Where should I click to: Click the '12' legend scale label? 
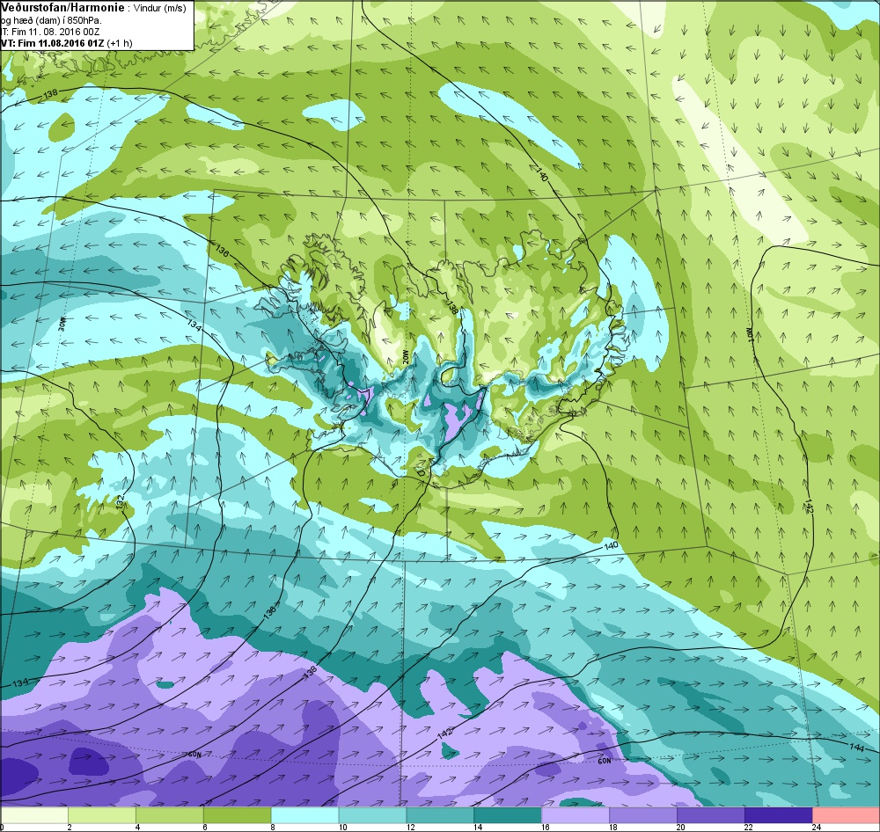(410, 828)
